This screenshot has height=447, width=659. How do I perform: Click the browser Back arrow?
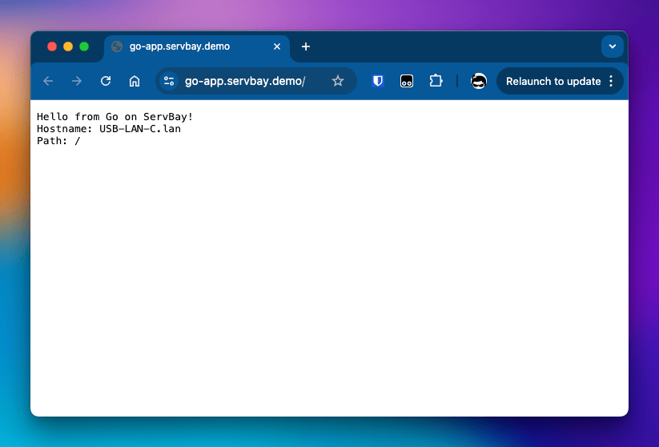click(48, 81)
